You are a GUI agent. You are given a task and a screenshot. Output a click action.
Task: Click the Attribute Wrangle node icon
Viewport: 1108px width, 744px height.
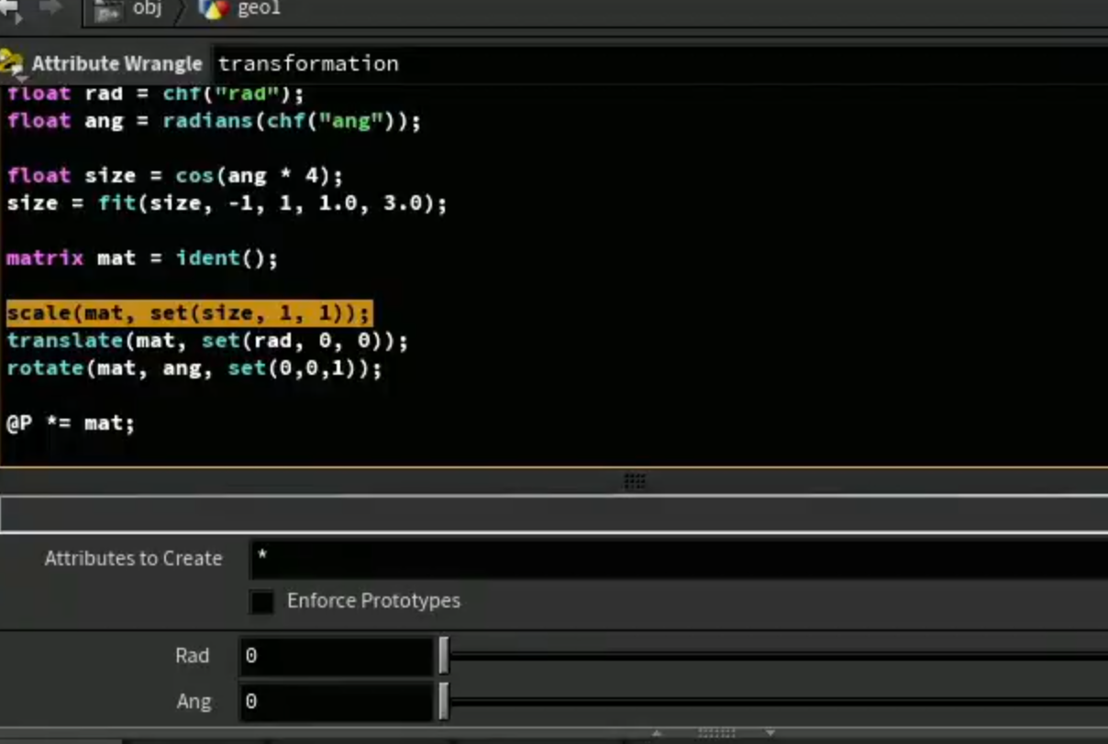point(12,63)
